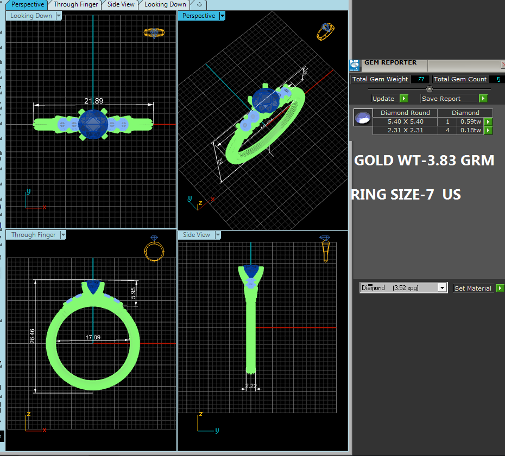Click the Gem Reporter panel icon
This screenshot has width=505, height=456.
click(x=355, y=66)
